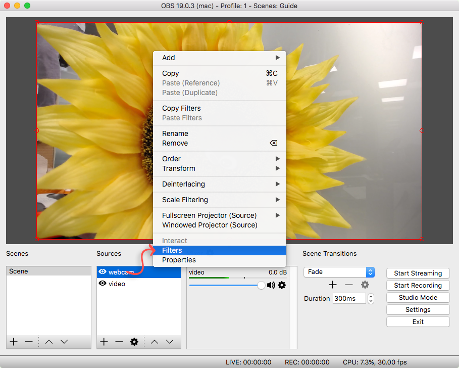
Task: Remove scene transition with minus
Action: point(348,285)
